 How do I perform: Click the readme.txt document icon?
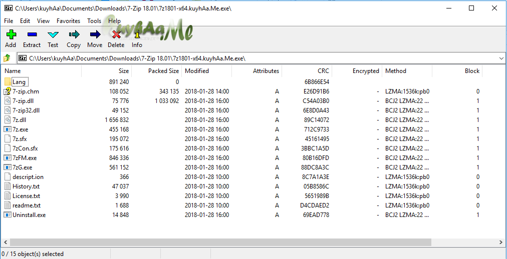point(8,205)
